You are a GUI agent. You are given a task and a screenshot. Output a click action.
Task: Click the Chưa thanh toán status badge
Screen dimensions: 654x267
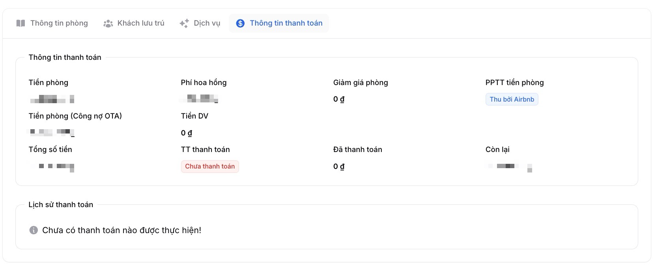210,166
